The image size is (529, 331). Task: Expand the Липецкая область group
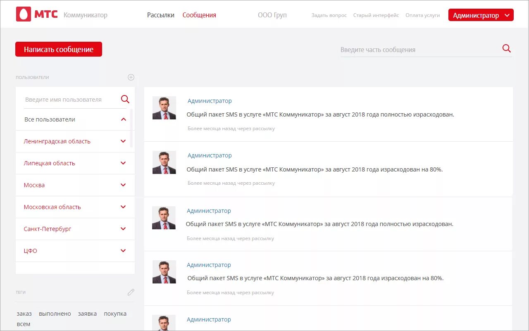point(123,163)
